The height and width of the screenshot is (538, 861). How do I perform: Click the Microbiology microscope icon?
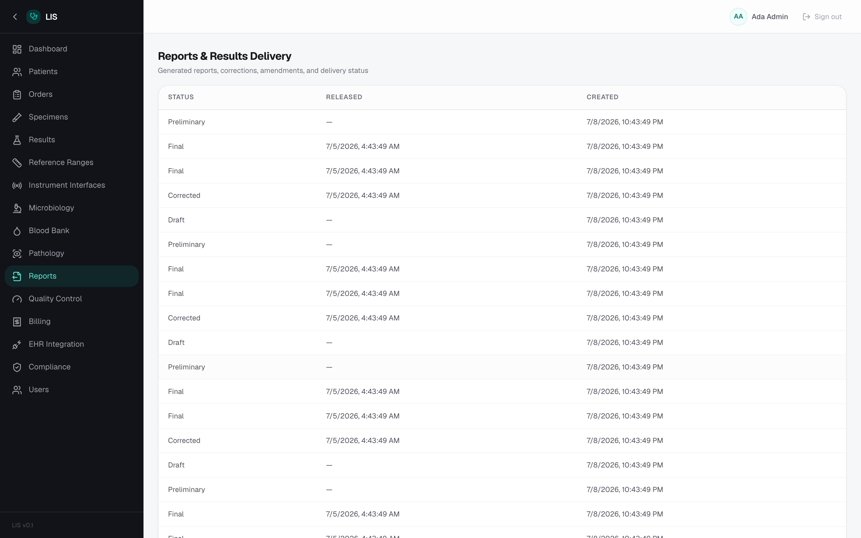[17, 208]
